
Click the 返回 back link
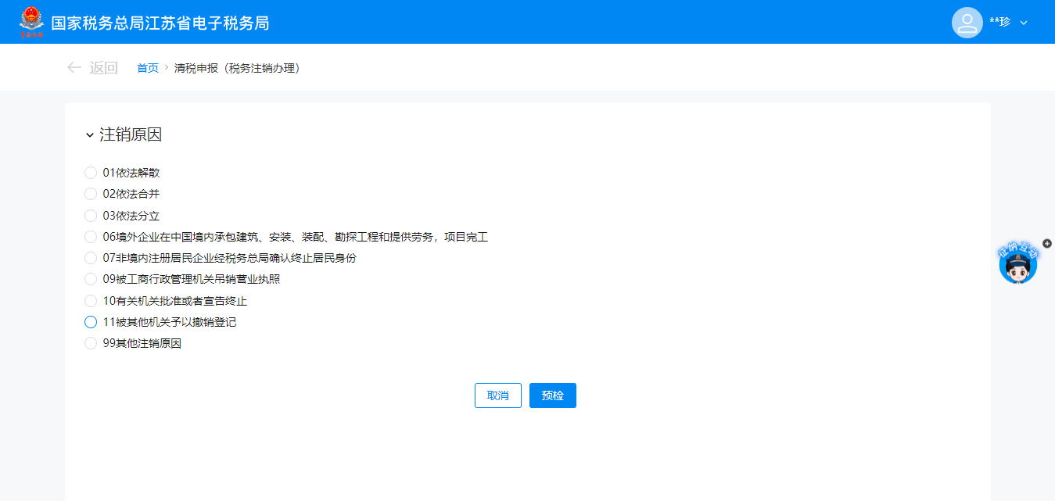[x=103, y=68]
